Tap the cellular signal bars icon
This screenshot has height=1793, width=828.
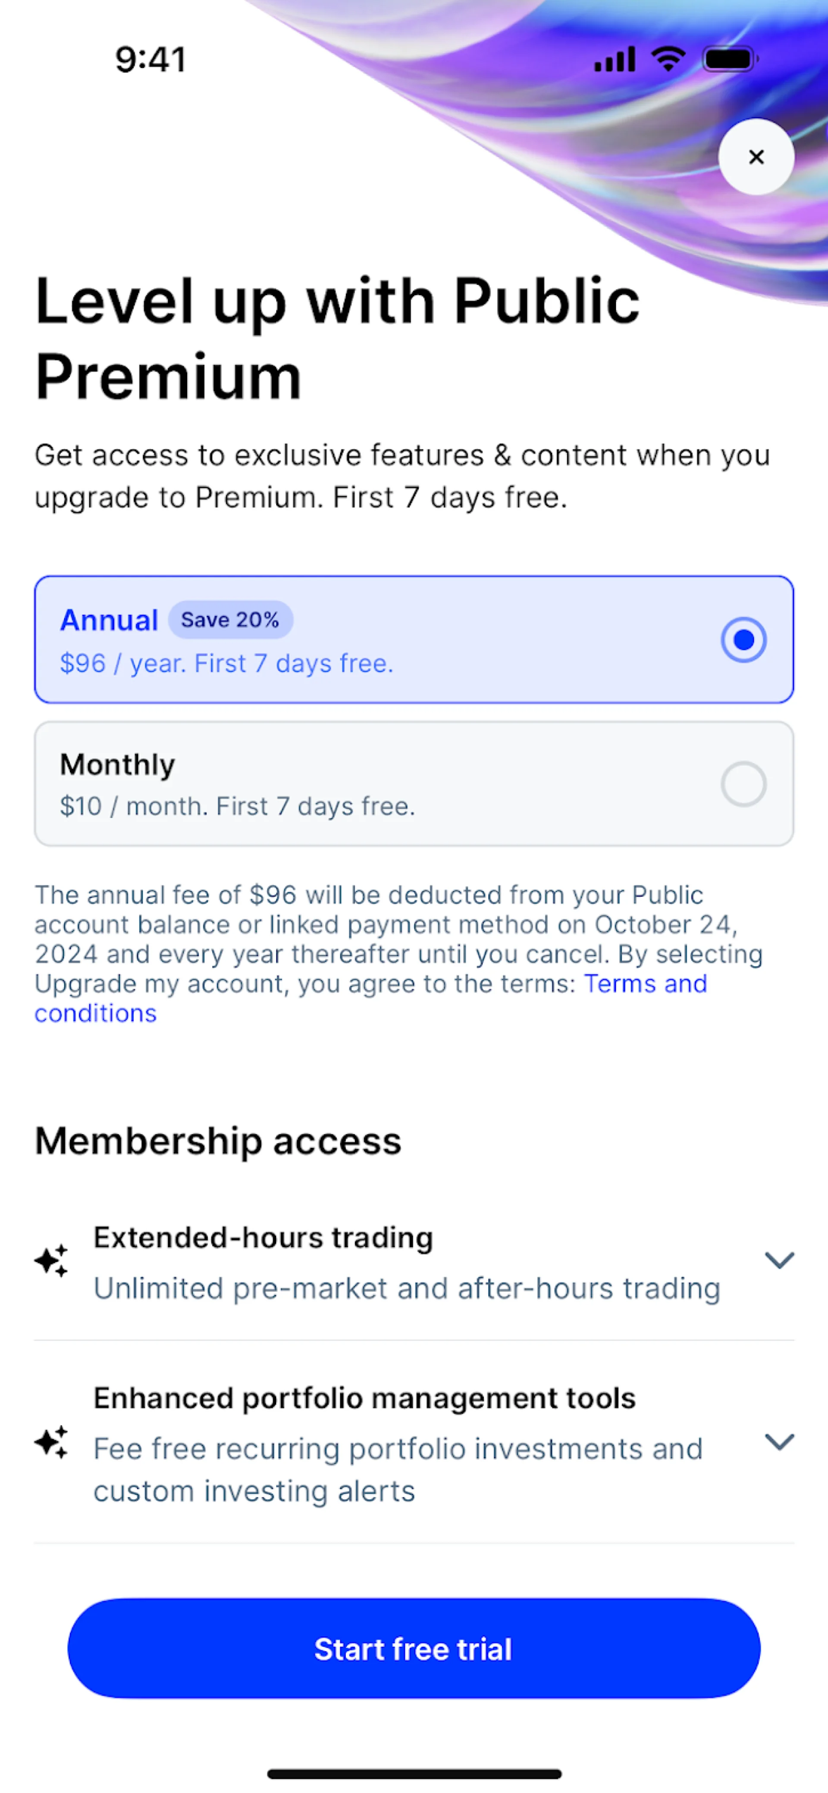click(615, 59)
